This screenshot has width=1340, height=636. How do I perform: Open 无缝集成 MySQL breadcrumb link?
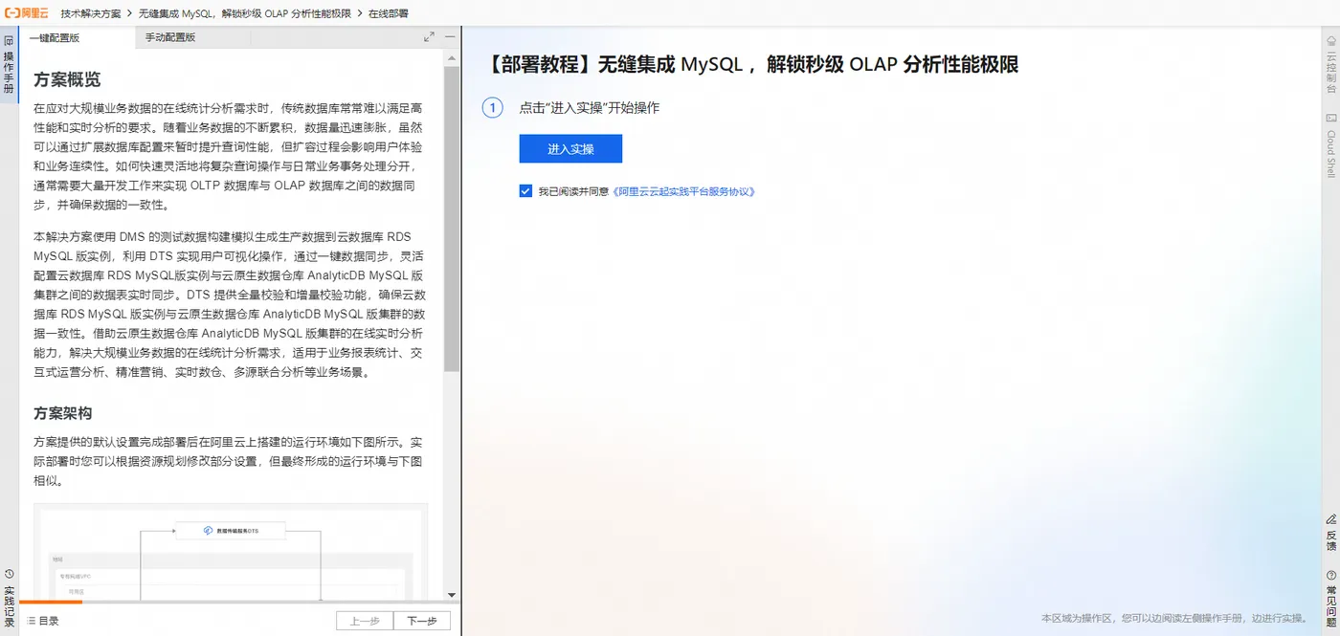[x=246, y=14]
